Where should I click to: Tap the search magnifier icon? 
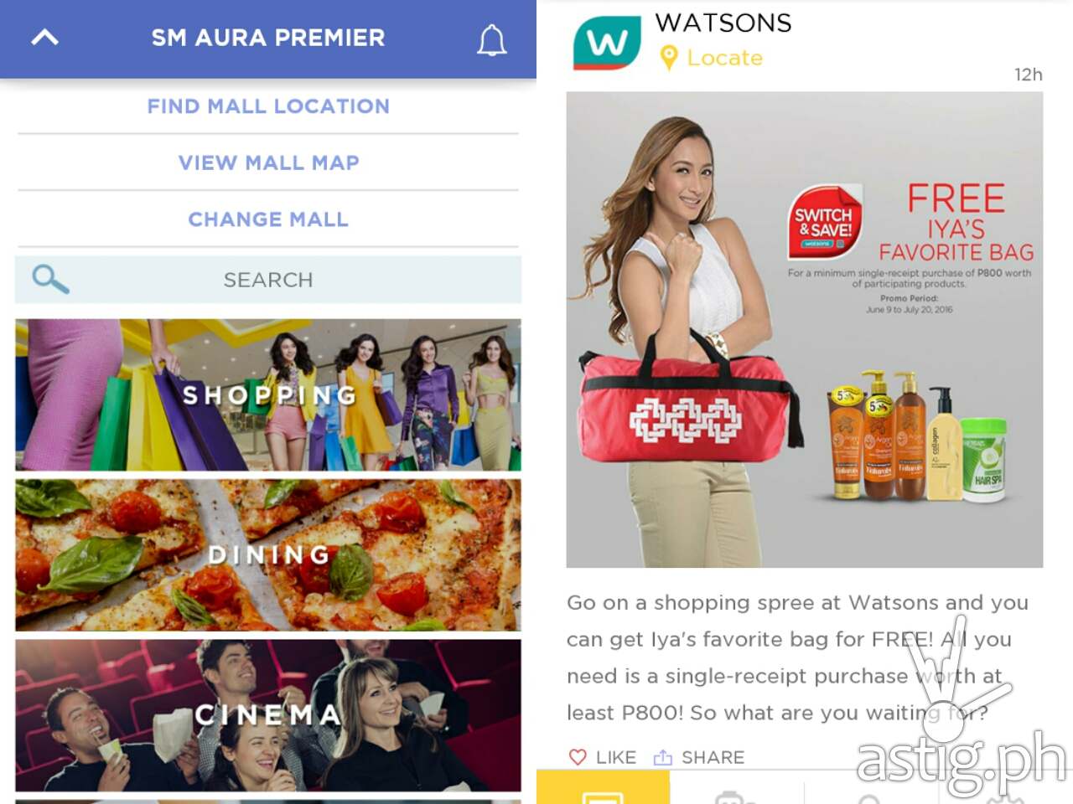click(x=50, y=279)
